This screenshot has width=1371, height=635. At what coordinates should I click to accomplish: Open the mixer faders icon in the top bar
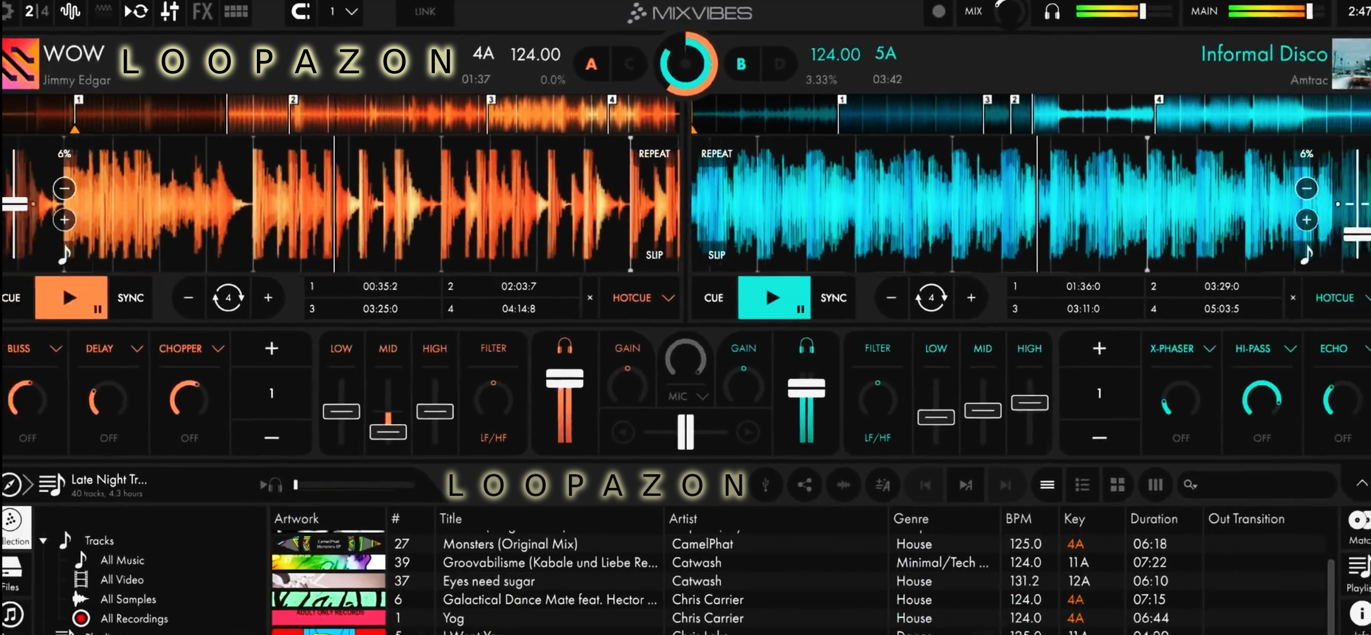pyautogui.click(x=169, y=11)
